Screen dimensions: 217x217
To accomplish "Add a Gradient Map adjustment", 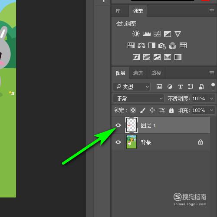I will pyautogui.click(x=178, y=57).
